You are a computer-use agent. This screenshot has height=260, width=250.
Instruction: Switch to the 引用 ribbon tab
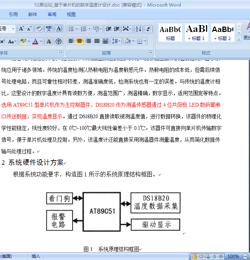click(13, 15)
